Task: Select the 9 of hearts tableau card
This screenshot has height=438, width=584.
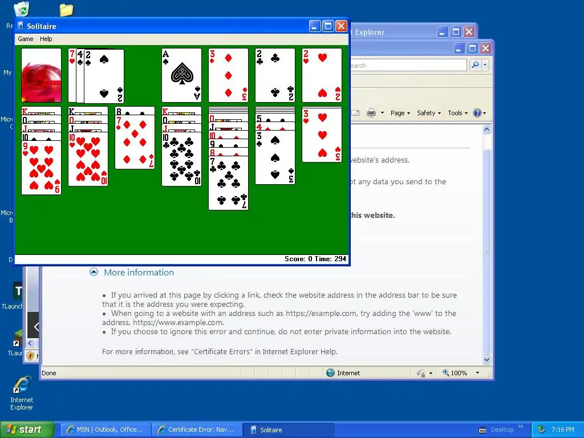Action: [x=41, y=168]
